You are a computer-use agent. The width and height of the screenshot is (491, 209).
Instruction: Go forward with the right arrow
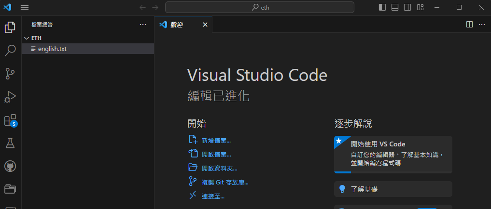click(155, 8)
